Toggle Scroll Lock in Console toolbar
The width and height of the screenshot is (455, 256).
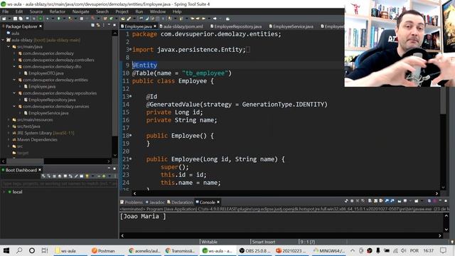pos(375,201)
